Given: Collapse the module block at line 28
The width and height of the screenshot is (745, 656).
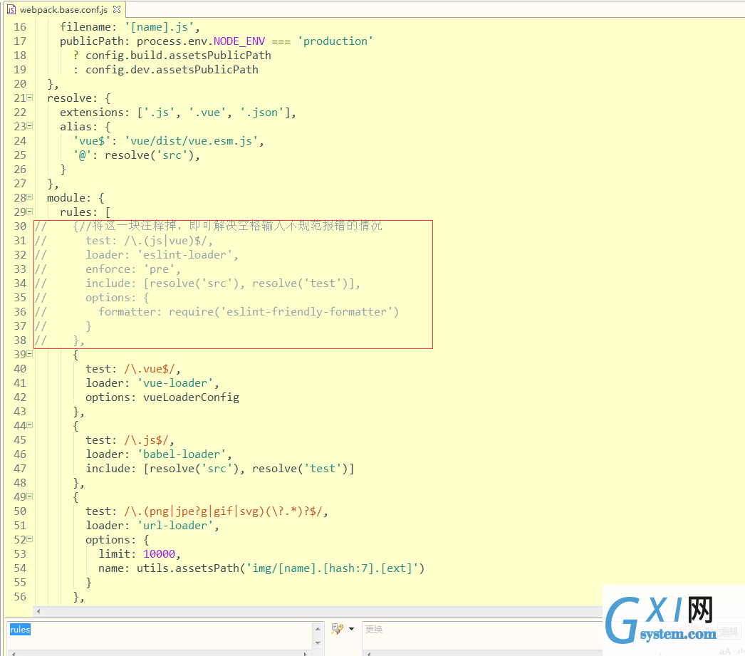Looking at the screenshot, I should click(30, 197).
